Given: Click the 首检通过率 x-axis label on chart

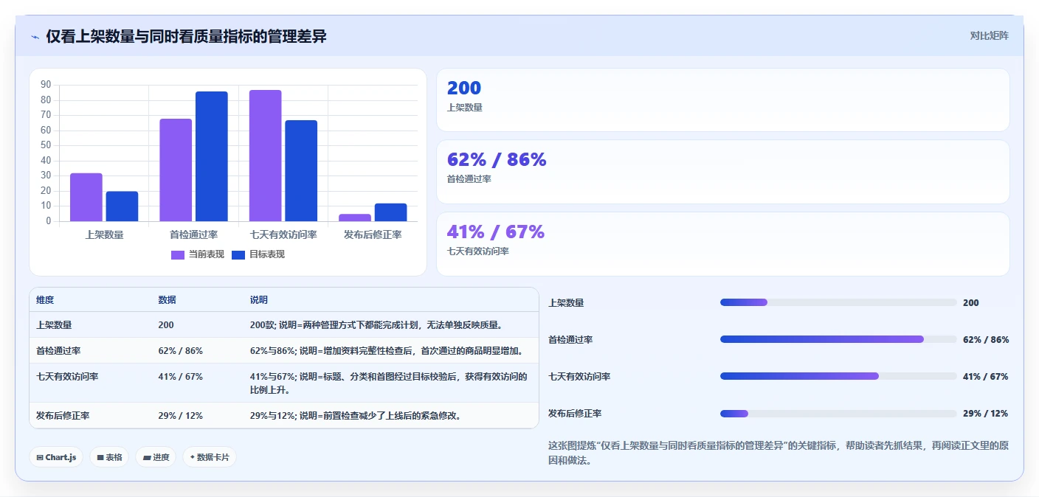Looking at the screenshot, I should [193, 234].
